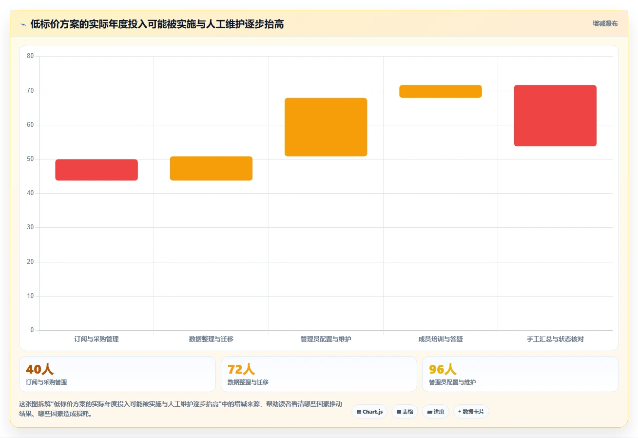Click the red 订阅与采购管理 bar
Viewport: 638px width, 438px height.
pyautogui.click(x=97, y=170)
